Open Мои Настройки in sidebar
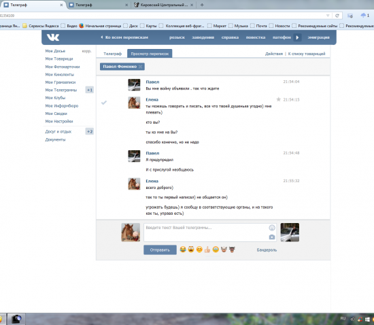The height and width of the screenshot is (325, 374). point(59,122)
